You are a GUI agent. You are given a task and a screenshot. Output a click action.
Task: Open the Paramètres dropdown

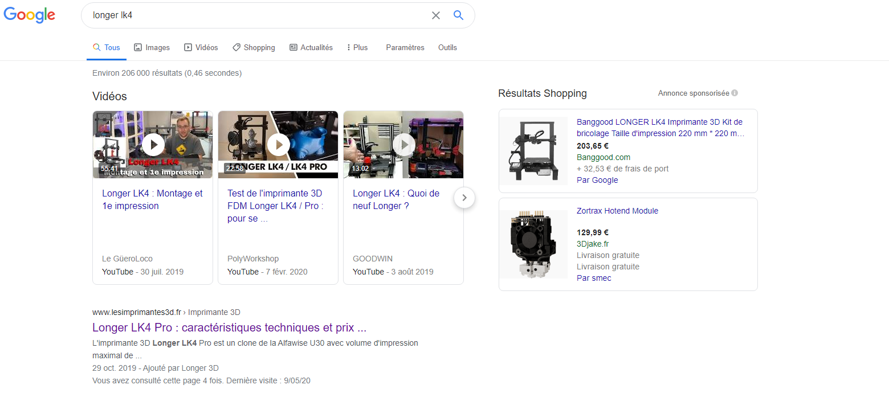[x=405, y=48]
